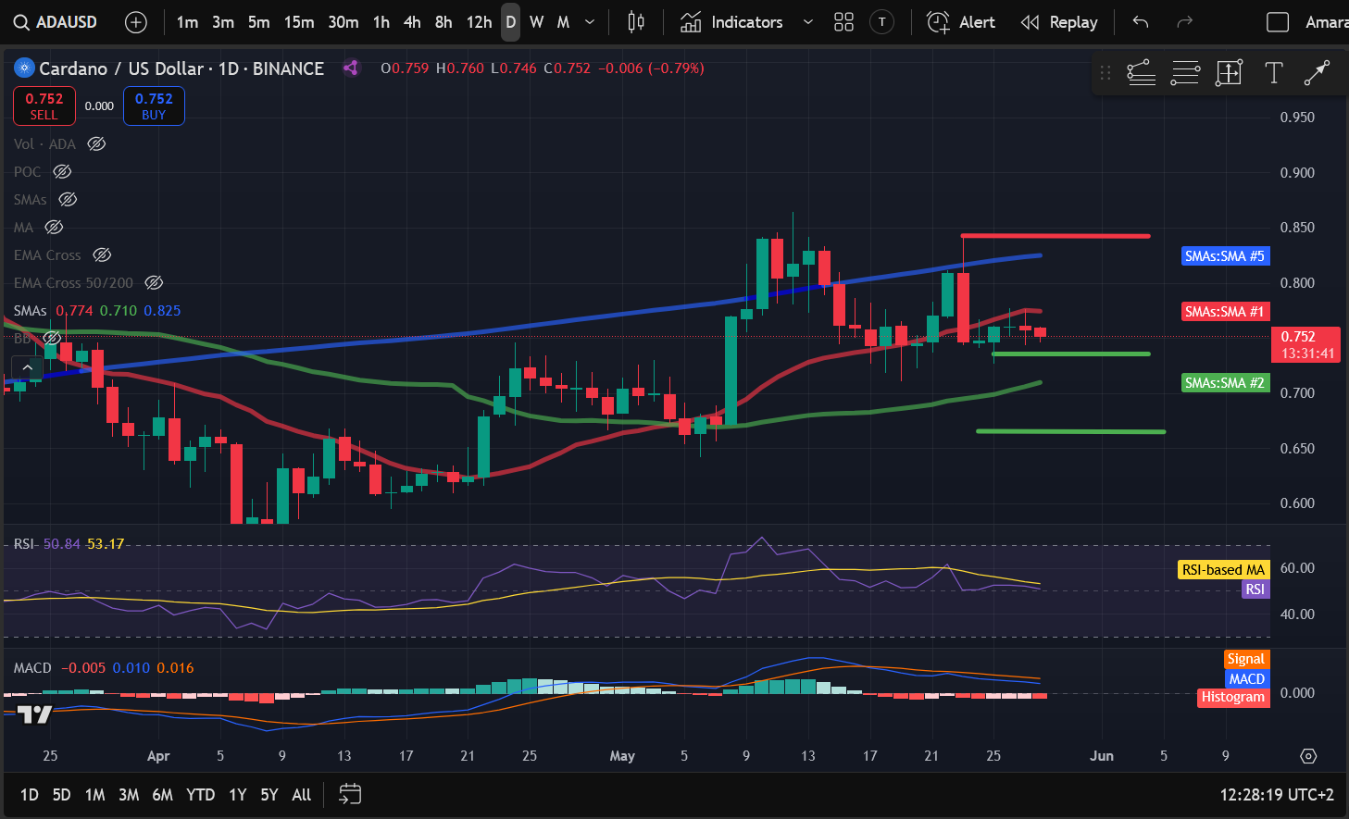1349x819 pixels.
Task: Toggle visibility of Vol · ADA indicator
Action: point(96,144)
